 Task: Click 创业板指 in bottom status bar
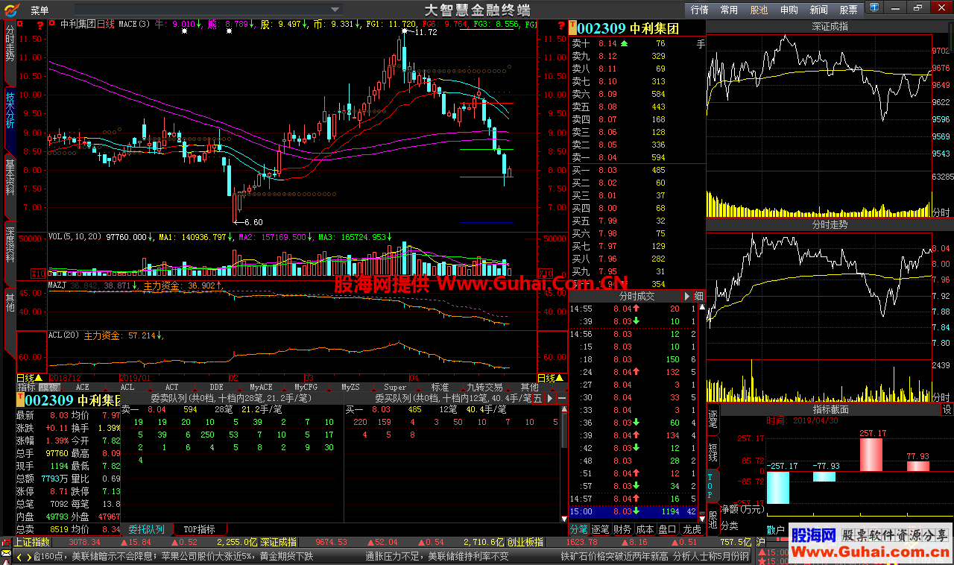[525, 542]
